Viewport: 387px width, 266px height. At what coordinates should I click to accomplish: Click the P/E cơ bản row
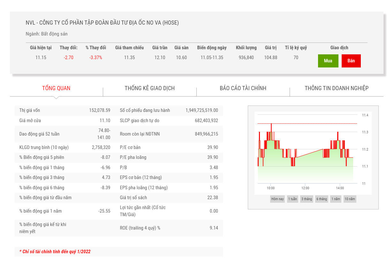tap(169, 147)
